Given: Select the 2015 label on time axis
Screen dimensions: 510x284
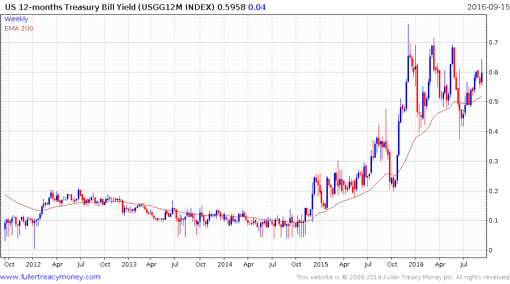Looking at the screenshot, I should click(x=321, y=264).
